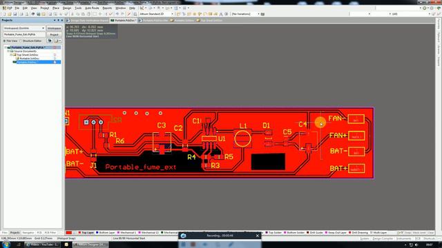The width and height of the screenshot is (442, 248).
Task: Switch to the Design Rule Verification Report tab
Action: [x=88, y=21]
